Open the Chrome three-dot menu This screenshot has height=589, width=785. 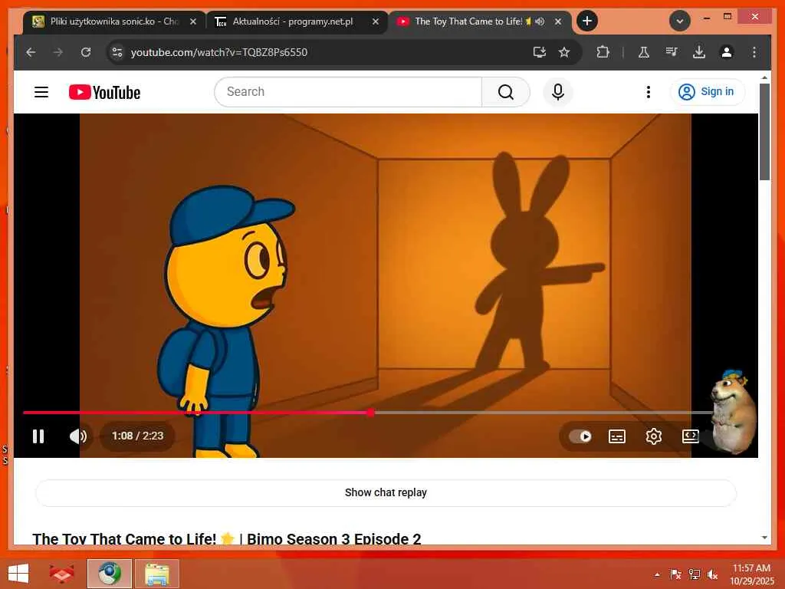pos(754,52)
